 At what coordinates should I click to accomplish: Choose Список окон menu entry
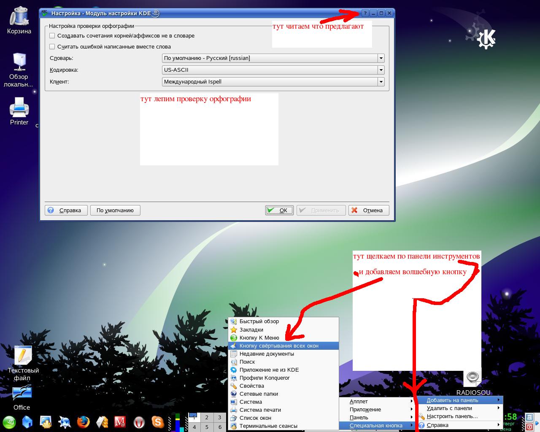coord(283,418)
